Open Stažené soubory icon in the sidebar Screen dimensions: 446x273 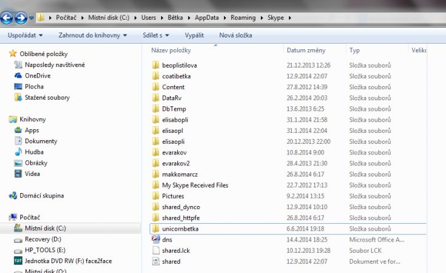pyautogui.click(x=18, y=97)
